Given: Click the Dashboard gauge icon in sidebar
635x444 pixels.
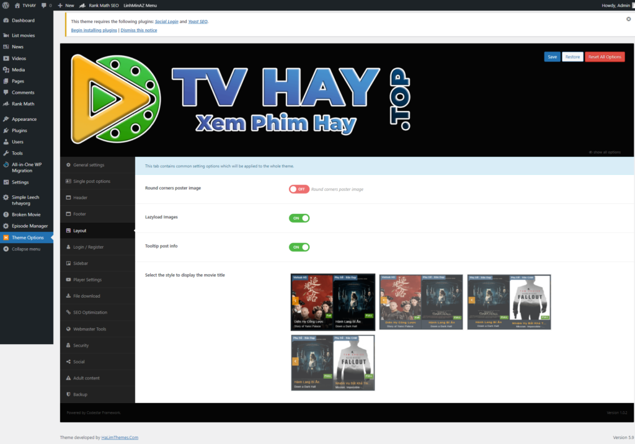Looking at the screenshot, I should [x=6, y=20].
